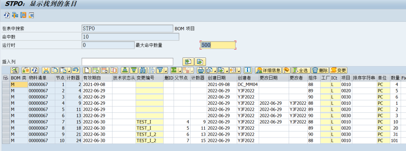Click the Print icon in grid toolbar
Viewport: 406px width, 151px height.
pos(201,70)
